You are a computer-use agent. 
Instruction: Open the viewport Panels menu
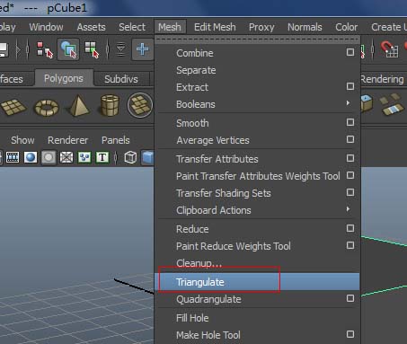116,140
